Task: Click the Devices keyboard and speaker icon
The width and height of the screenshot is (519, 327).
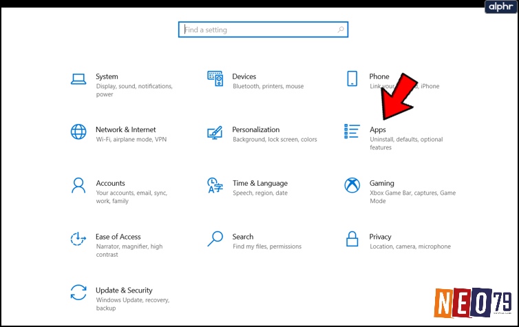Action: click(215, 78)
